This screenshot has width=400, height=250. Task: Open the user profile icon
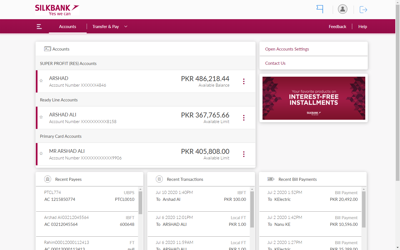(x=342, y=9)
